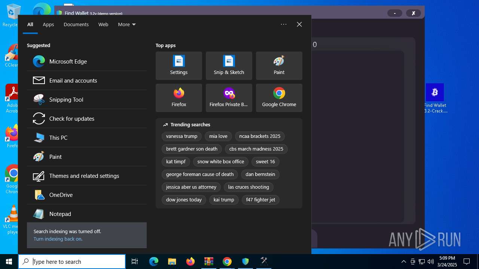Select Check for updates suggestion
Screen dimensions: 479x269
coord(87,118)
